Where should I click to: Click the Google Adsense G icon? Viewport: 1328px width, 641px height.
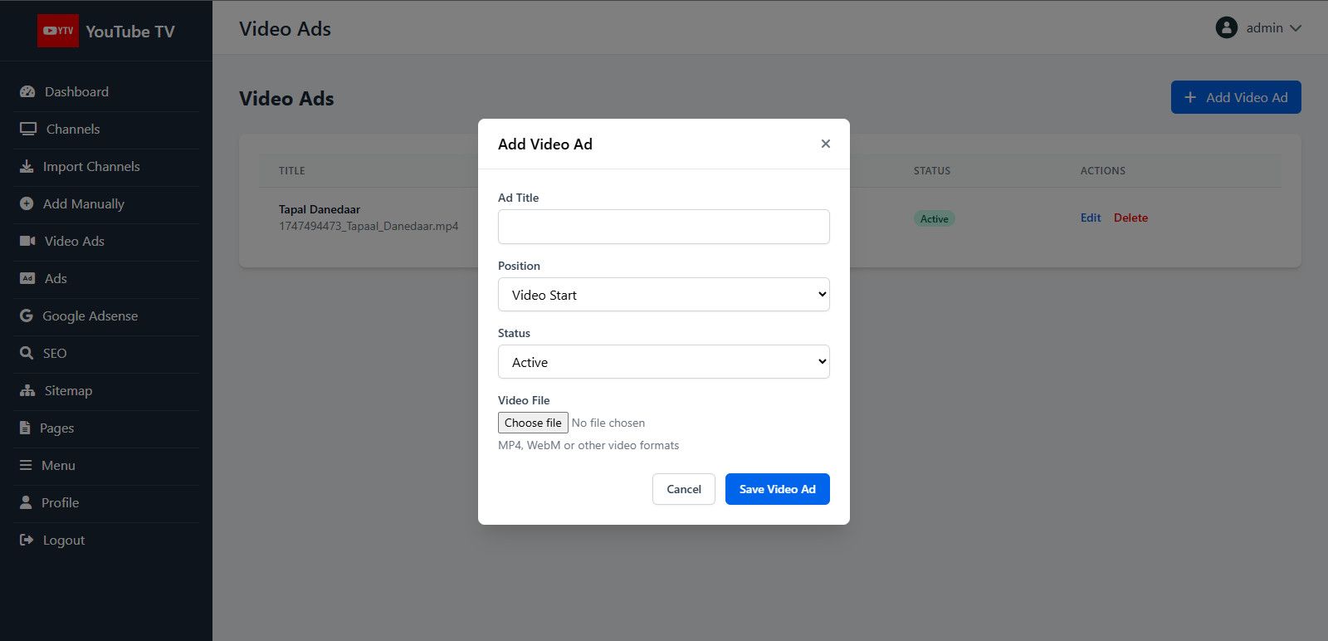tap(27, 316)
